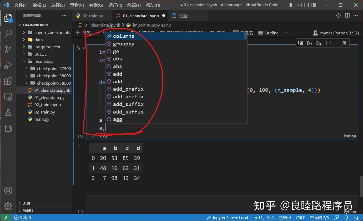Collapse the resultsbig folder
Image resolution: width=363 pixels, height=221 pixels.
click(44, 61)
